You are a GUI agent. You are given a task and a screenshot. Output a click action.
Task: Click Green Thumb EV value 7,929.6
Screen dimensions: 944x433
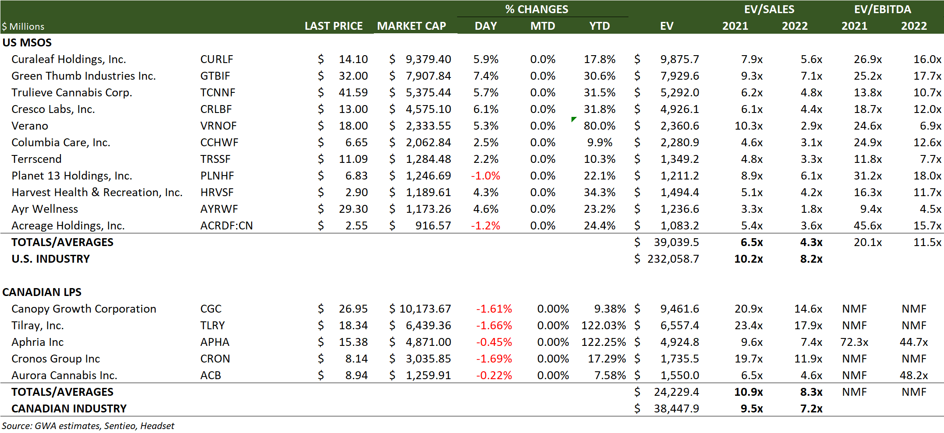point(680,76)
